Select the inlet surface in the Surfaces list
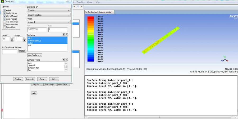This screenshot has width=238, height=119. pyautogui.click(x=47, y=38)
